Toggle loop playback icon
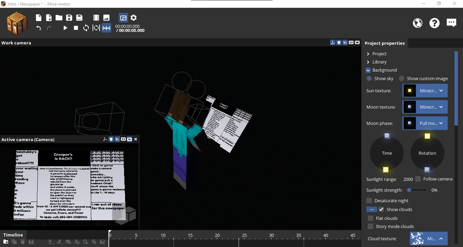The image size is (463, 247). [x=86, y=28]
